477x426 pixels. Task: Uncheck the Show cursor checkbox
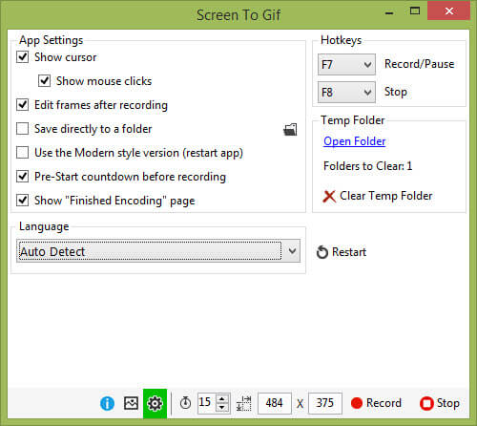pos(23,57)
